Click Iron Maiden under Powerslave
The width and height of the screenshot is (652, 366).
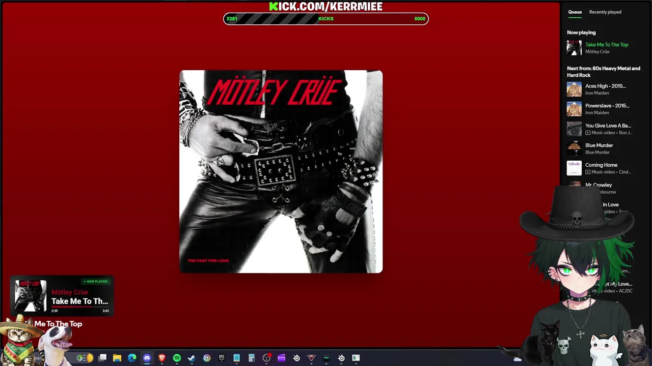pyautogui.click(x=597, y=113)
